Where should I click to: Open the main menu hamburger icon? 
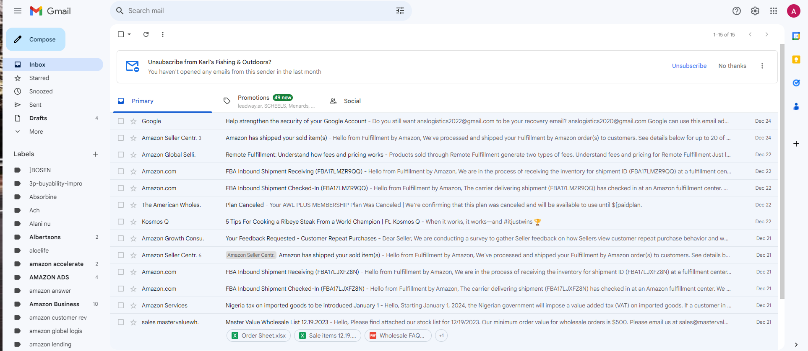point(18,11)
